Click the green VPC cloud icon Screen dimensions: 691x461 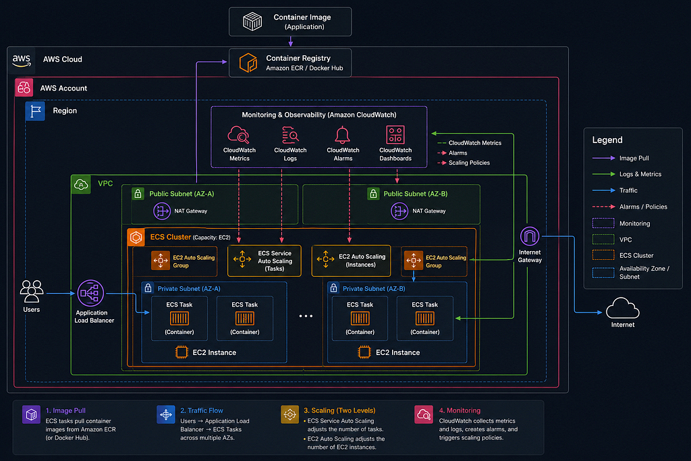[81, 184]
